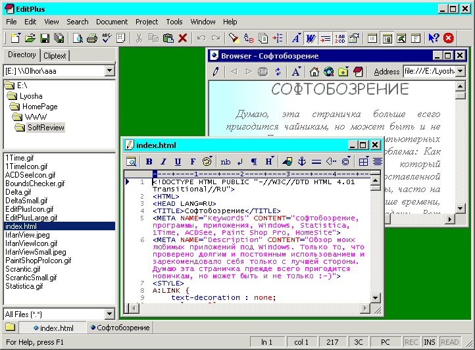Click the Font F icon in HTML toolbar
This screenshot has width=475, height=350.
click(193, 162)
